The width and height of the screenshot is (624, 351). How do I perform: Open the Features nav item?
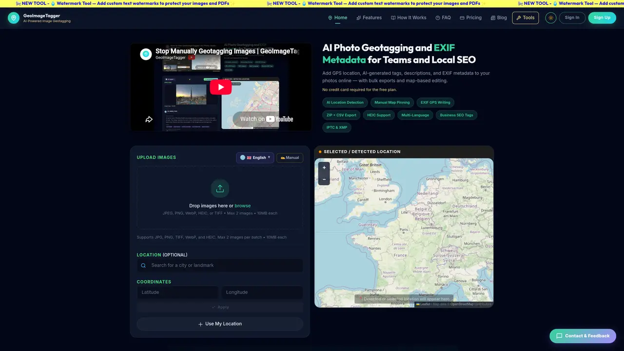coord(369,18)
